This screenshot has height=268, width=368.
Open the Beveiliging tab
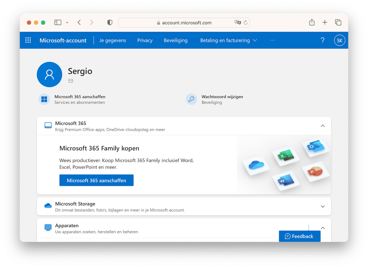pos(176,40)
